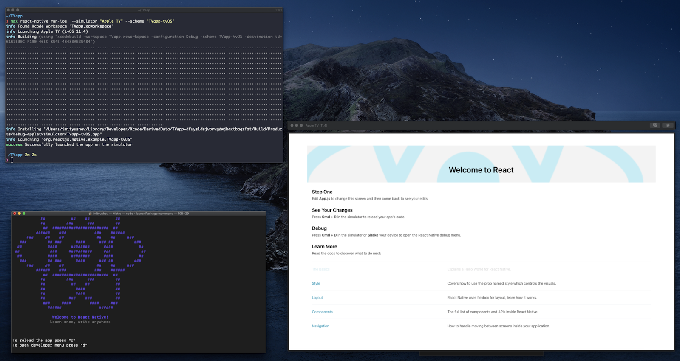680x361 pixels.
Task: Click 'React Native uses flexbox for layout' description
Action: [492, 298]
